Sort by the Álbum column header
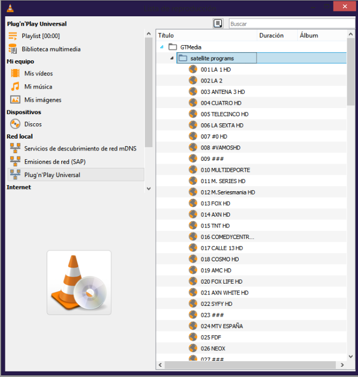Viewport: 358px width, 377px height. (x=322, y=35)
